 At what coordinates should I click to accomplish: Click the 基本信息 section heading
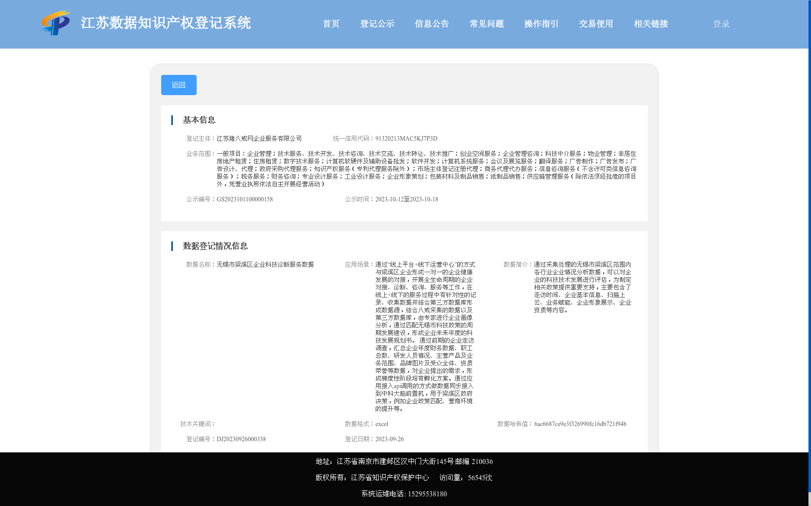199,120
